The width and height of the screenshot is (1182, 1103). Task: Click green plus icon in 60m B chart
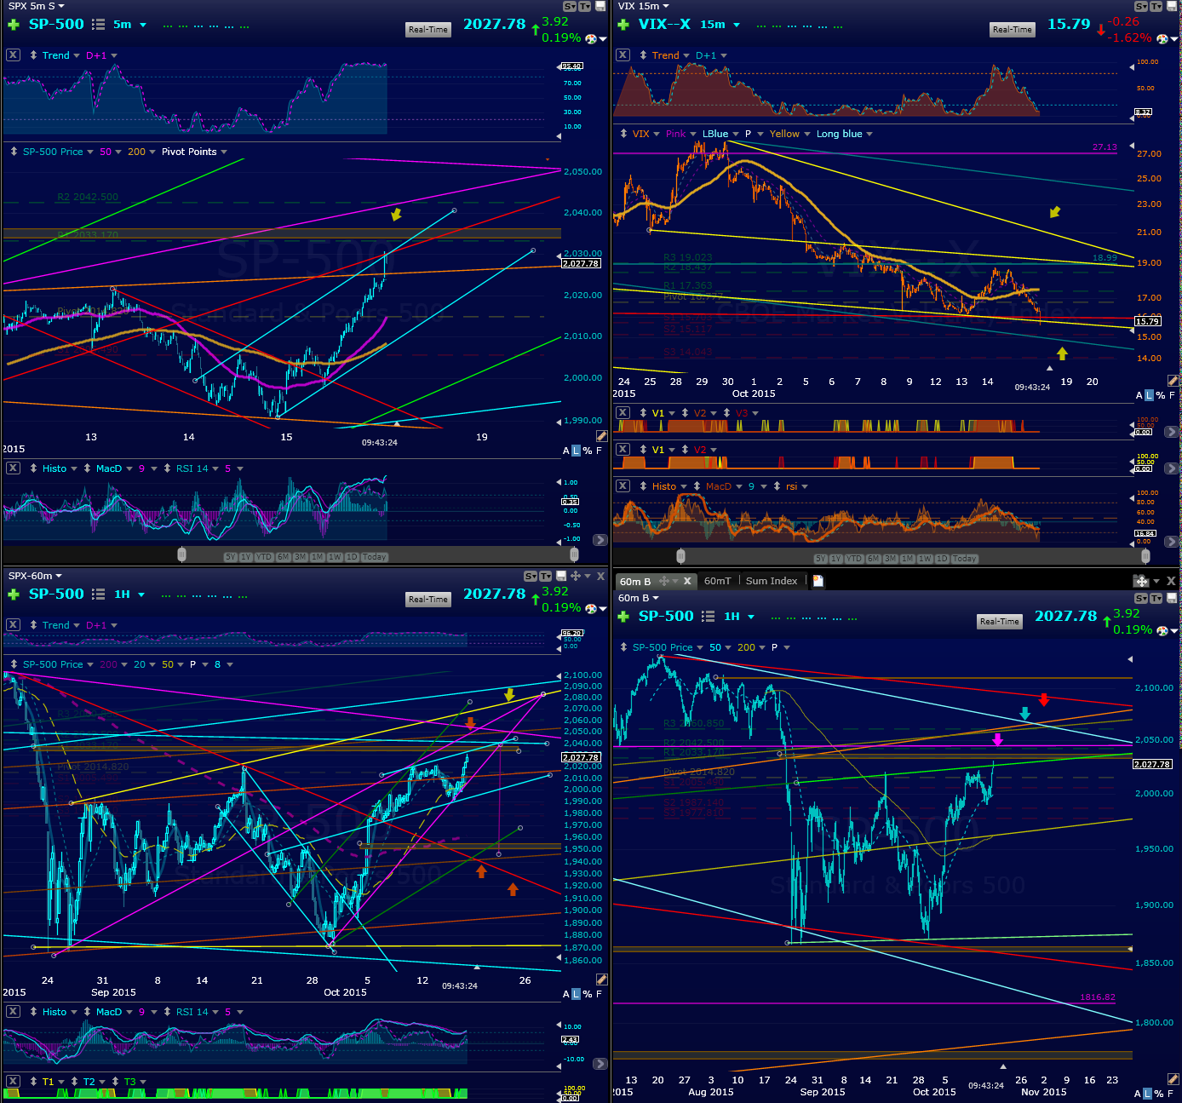[x=623, y=617]
